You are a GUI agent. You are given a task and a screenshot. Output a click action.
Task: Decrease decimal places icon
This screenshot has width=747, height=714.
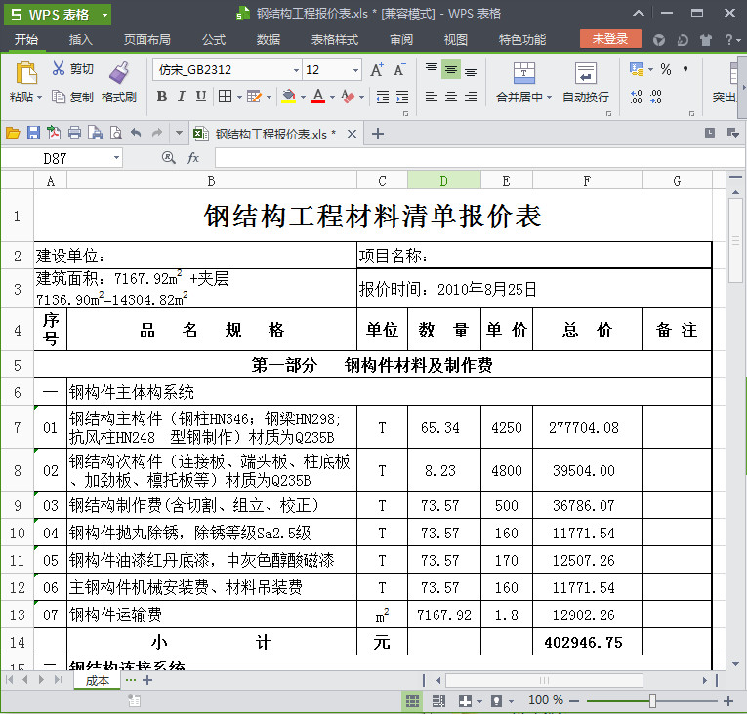[x=656, y=97]
